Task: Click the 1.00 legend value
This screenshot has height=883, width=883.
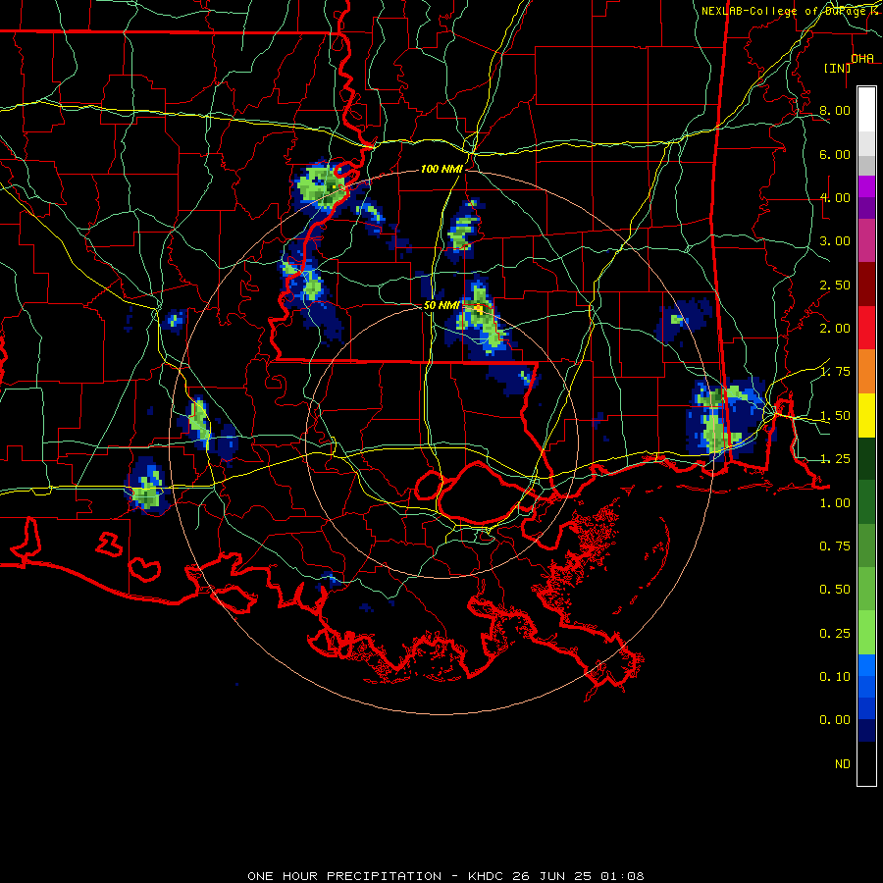Action: point(835,503)
